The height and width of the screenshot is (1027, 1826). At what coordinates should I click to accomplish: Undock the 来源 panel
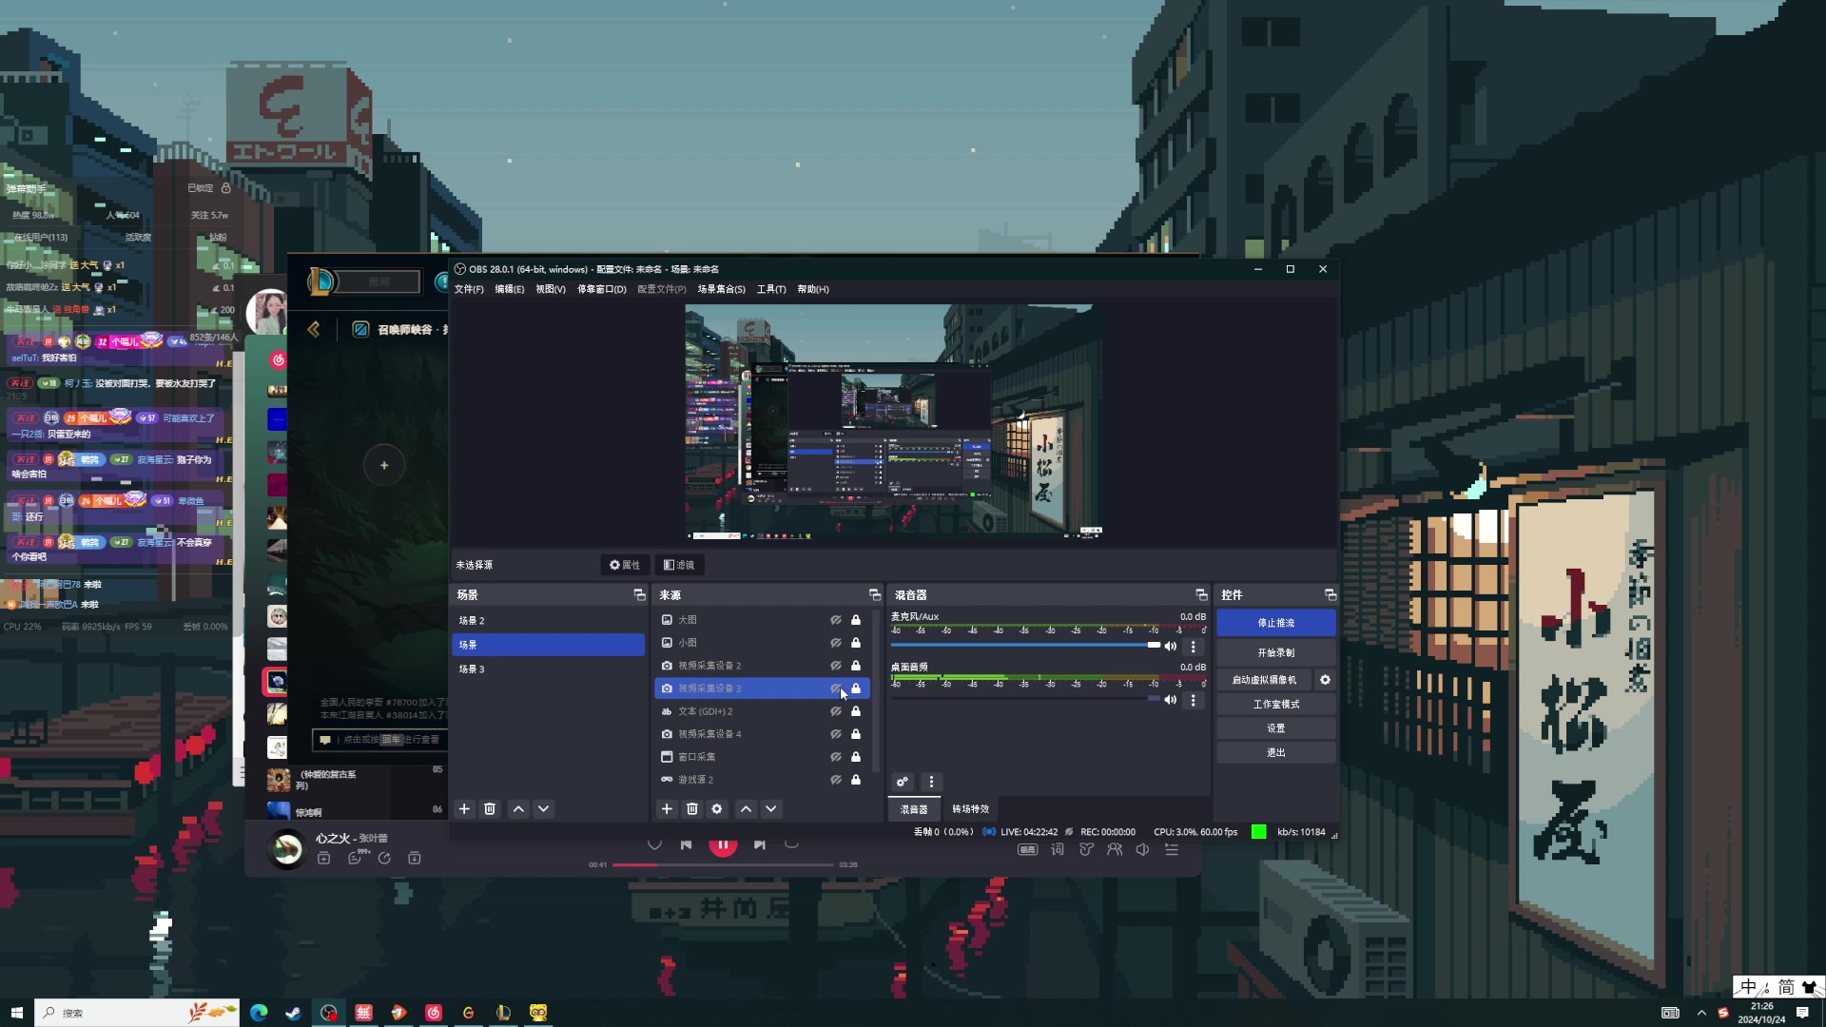875,595
